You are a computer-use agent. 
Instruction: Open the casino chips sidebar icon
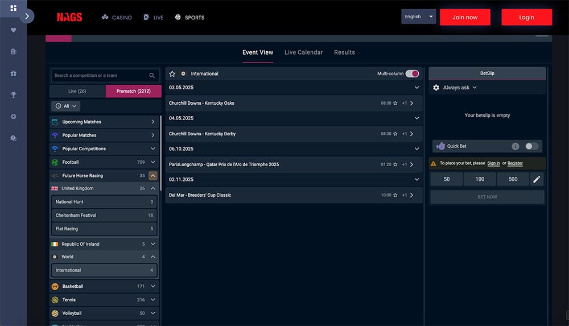14,52
